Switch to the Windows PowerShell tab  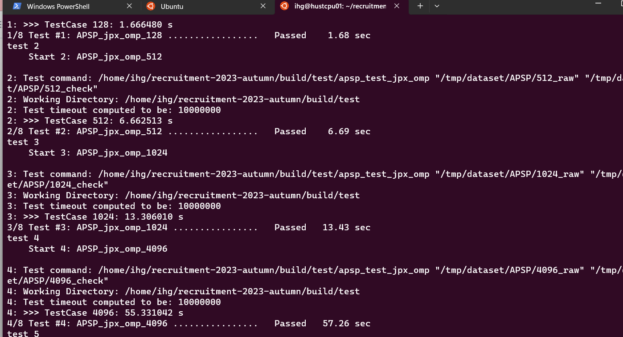coord(58,7)
